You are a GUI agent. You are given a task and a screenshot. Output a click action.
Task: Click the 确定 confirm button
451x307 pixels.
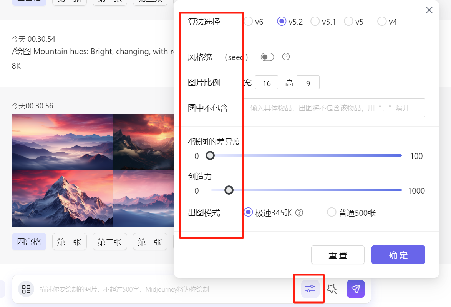[x=398, y=255]
